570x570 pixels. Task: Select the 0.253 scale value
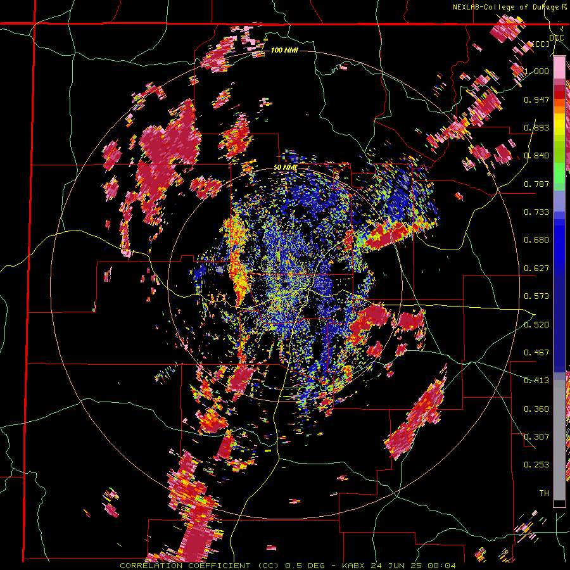[x=536, y=465]
